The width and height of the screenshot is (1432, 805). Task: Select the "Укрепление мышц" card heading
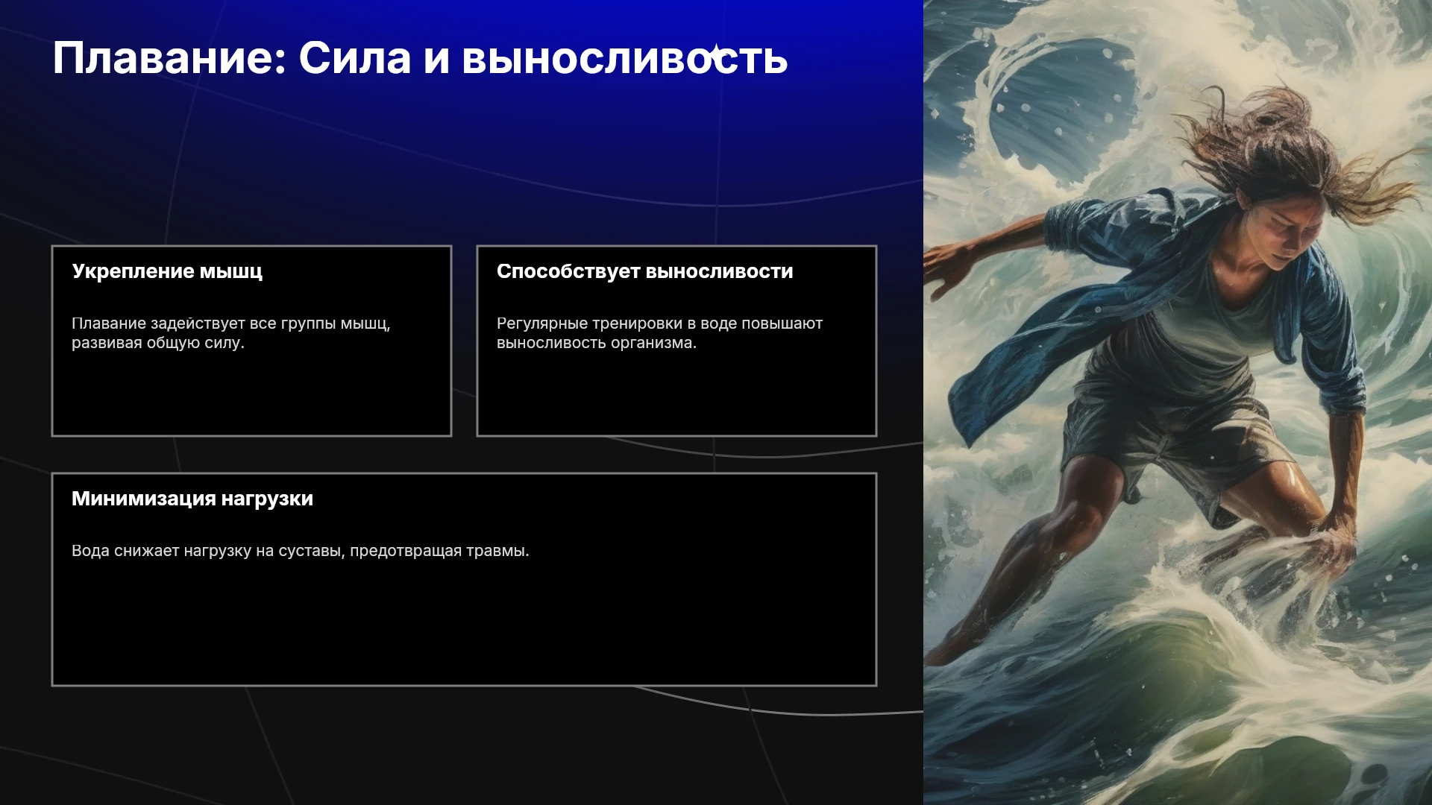pyautogui.click(x=167, y=271)
